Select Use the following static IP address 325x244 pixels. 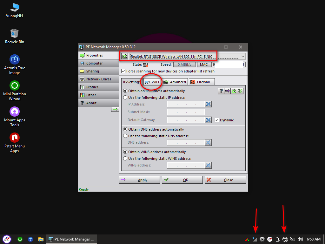125,98
